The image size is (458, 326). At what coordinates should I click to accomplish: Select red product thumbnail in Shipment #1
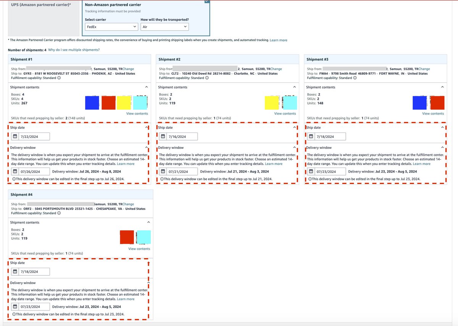(x=108, y=103)
